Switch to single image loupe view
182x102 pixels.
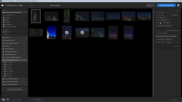click(8, 99)
